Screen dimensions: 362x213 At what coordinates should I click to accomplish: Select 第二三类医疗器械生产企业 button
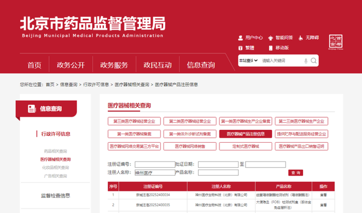[301, 121]
